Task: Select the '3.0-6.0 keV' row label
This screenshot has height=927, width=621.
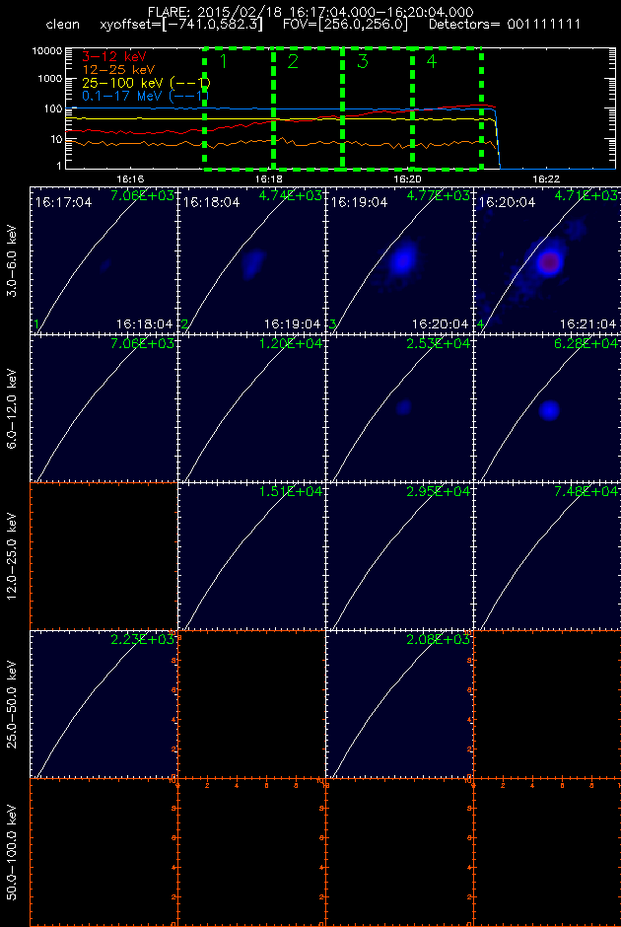Action: point(13,260)
